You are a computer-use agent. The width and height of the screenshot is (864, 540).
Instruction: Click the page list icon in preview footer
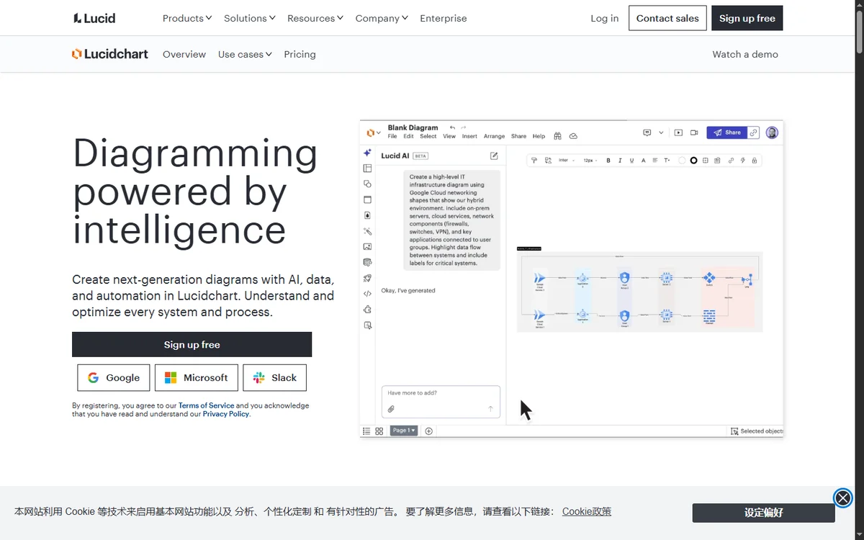coord(366,431)
